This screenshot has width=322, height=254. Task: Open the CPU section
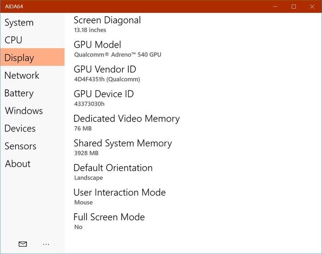click(x=13, y=40)
